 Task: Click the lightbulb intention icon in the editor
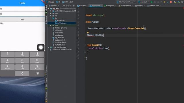click(x=88, y=33)
